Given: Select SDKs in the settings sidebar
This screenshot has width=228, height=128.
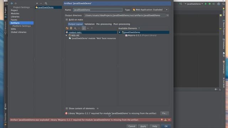Looking at the screenshot, I should (x=13, y=29).
